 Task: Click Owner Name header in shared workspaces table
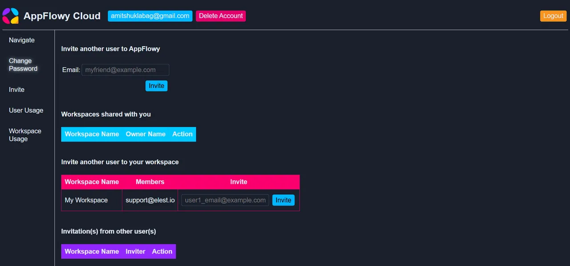pos(146,134)
